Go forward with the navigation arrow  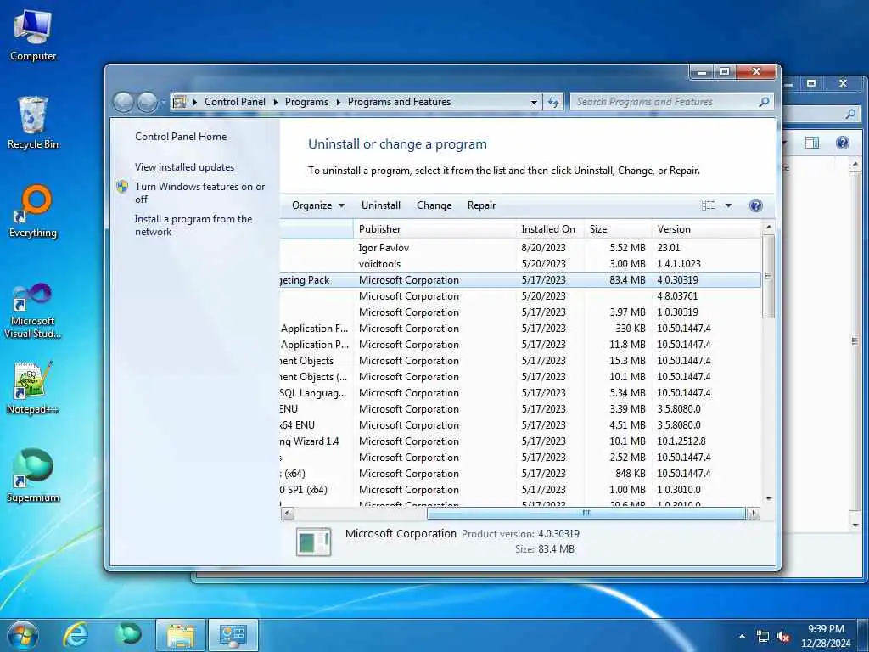(x=146, y=102)
